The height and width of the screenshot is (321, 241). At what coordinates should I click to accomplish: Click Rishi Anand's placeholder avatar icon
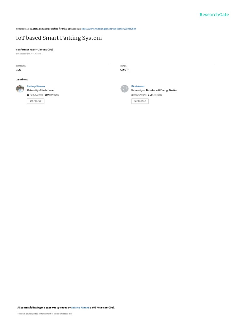pos(124,89)
